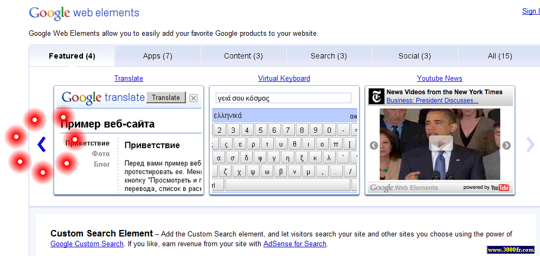Image resolution: width=540 pixels, height=256 pixels.
Task: Open the Translate element link
Action: [x=128, y=78]
